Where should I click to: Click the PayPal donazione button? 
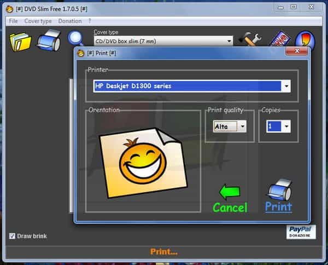point(301,232)
